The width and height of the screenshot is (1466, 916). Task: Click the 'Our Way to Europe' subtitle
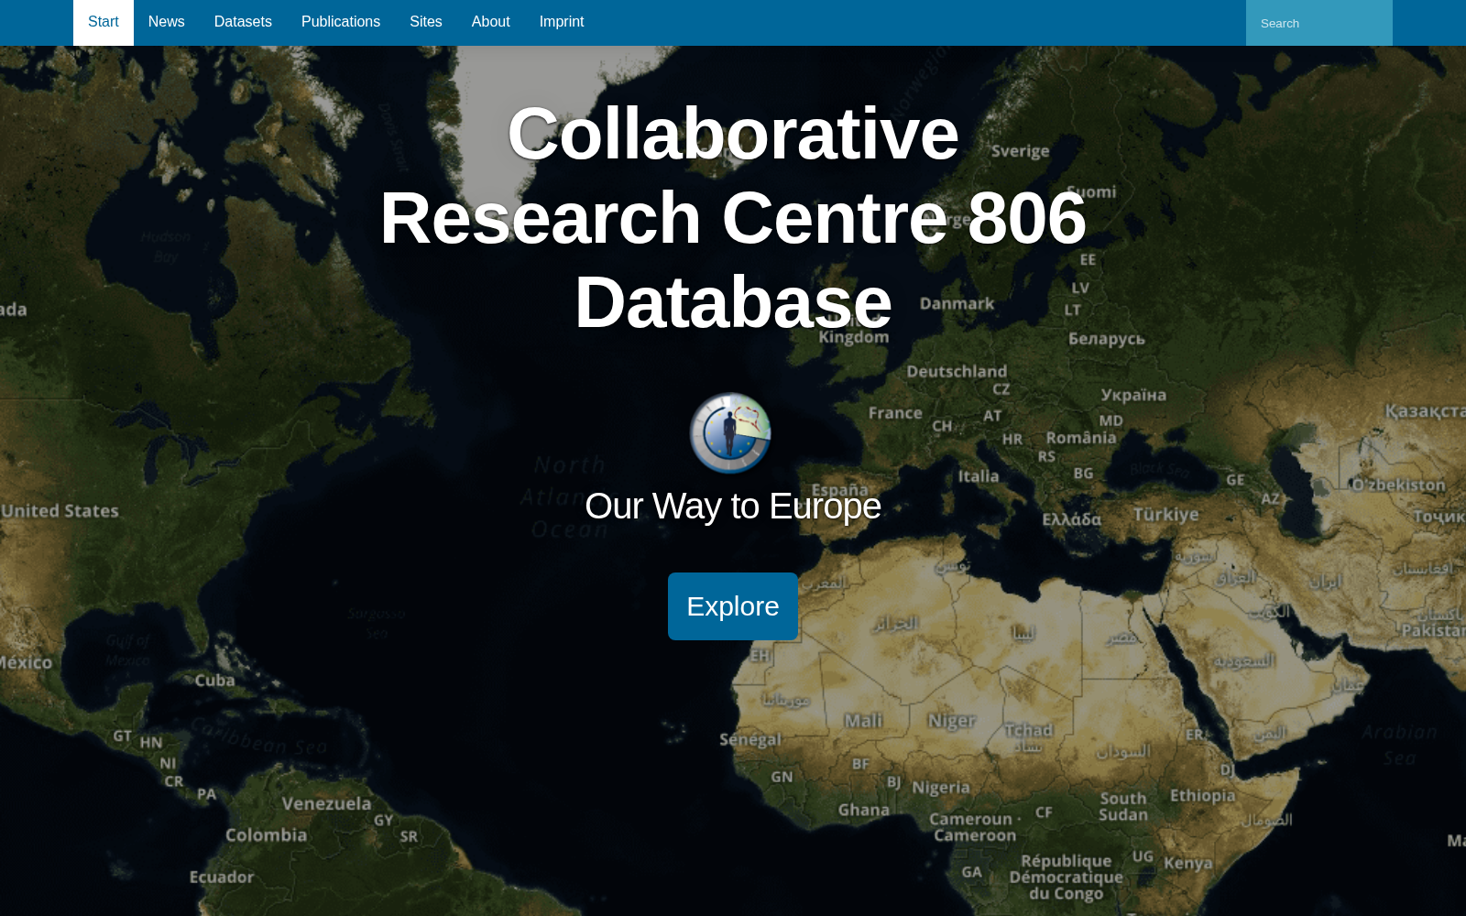click(x=733, y=507)
